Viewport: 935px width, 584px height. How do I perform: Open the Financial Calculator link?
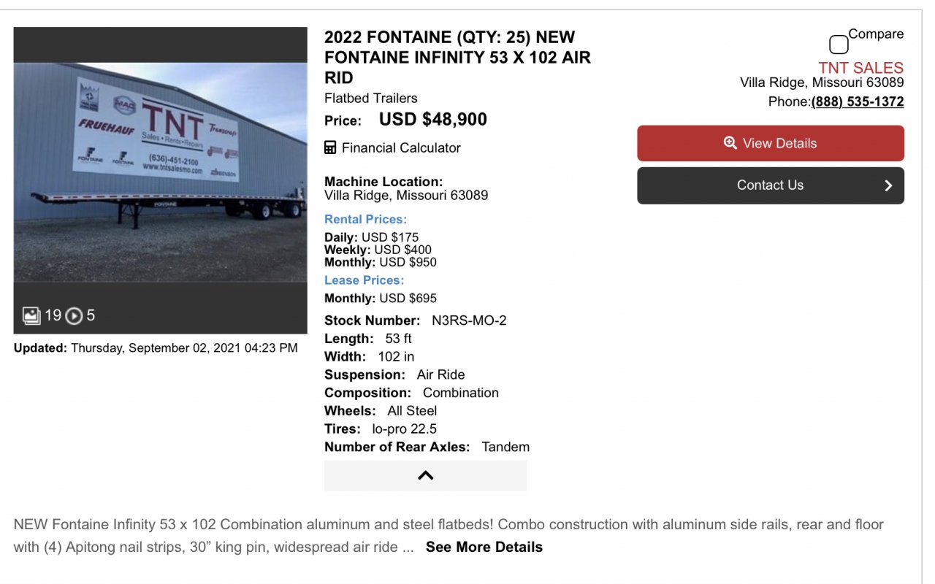[x=401, y=147]
